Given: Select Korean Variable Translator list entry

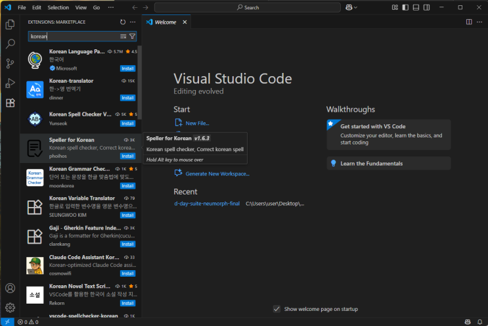Looking at the screenshot, I should coord(81,207).
